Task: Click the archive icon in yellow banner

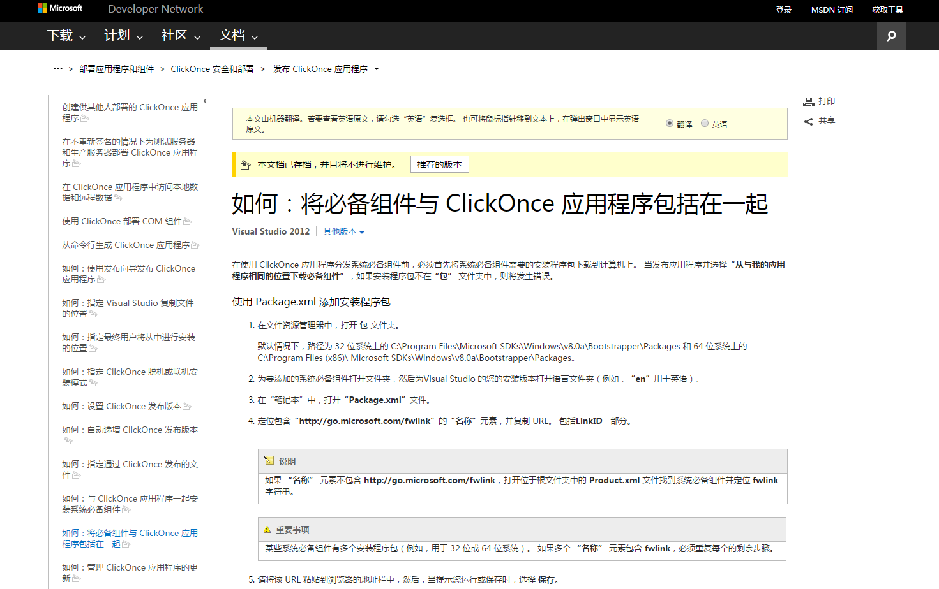Action: pos(245,165)
